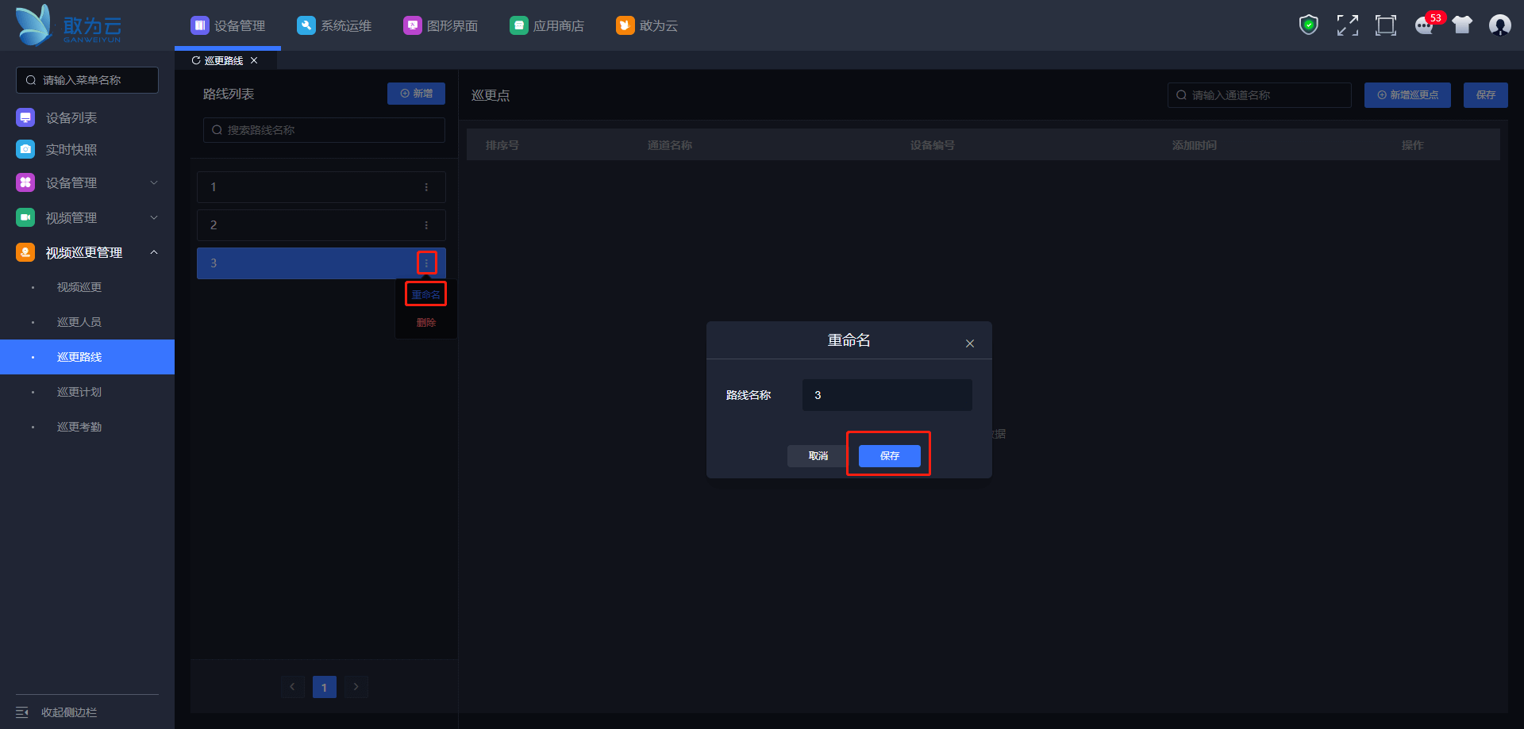Open more options for route 1
This screenshot has height=729, width=1524.
point(426,187)
